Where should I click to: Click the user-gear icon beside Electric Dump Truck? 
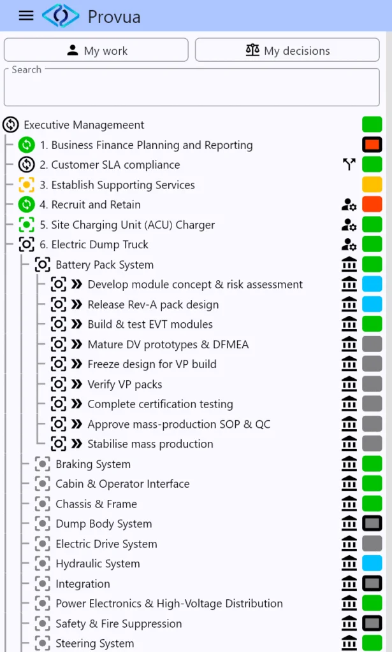click(x=349, y=244)
